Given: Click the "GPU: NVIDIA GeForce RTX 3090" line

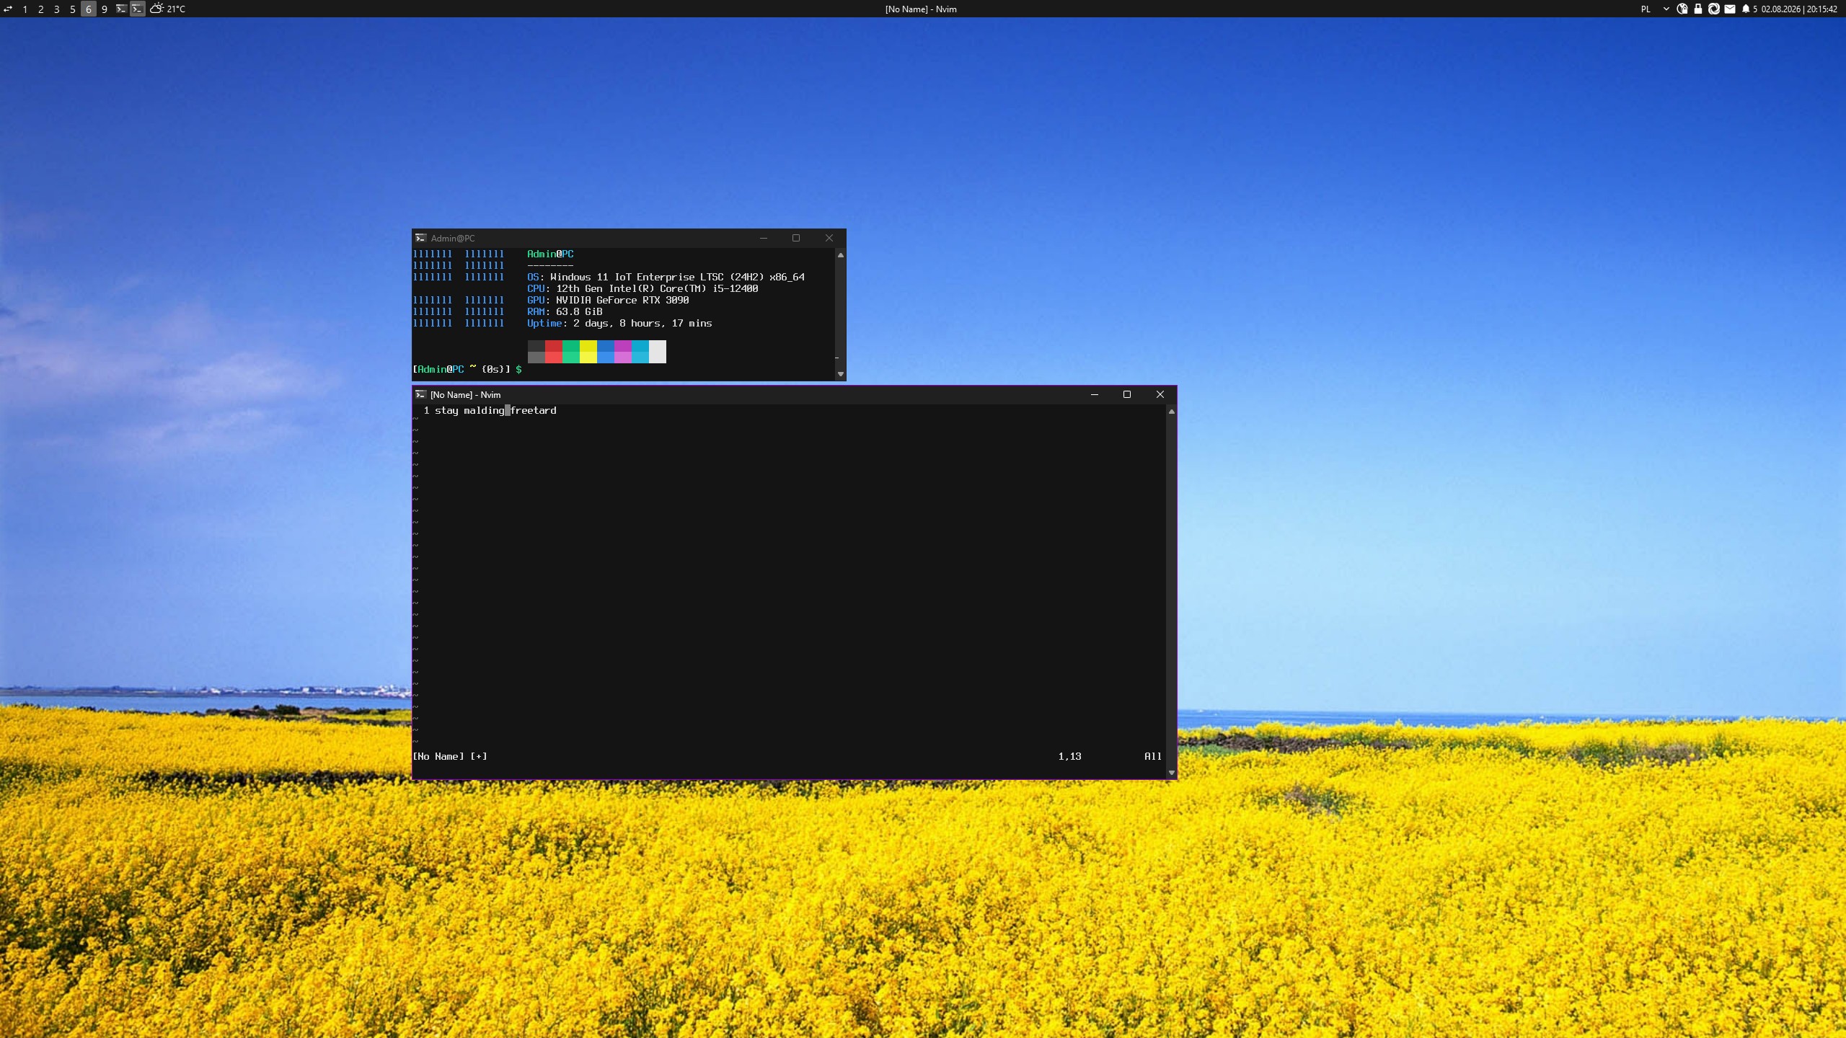Looking at the screenshot, I should coord(608,300).
